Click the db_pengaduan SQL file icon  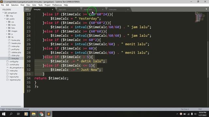point(7,68)
